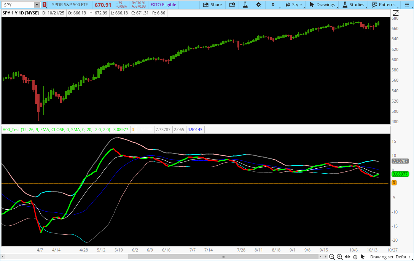Click the zoom out magnifier icon

tap(332, 257)
